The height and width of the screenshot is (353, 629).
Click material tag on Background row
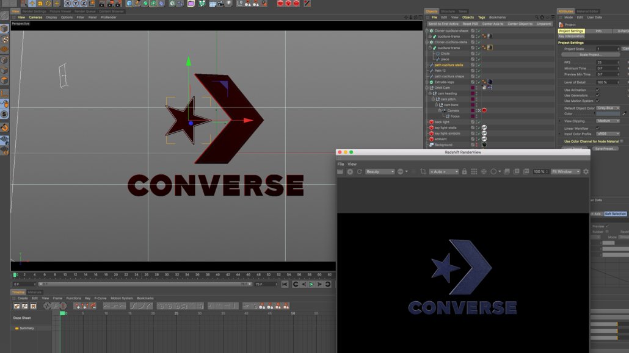coord(484,144)
